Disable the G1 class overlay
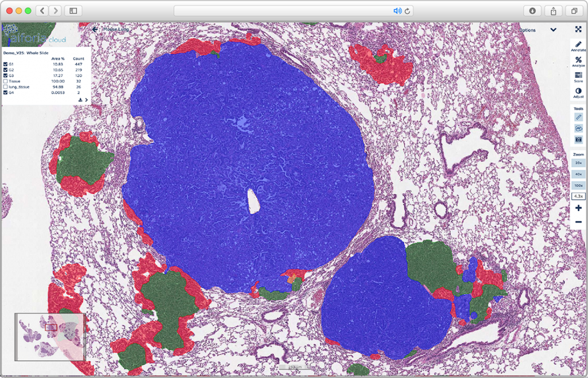This screenshot has width=588, height=378. click(x=5, y=64)
